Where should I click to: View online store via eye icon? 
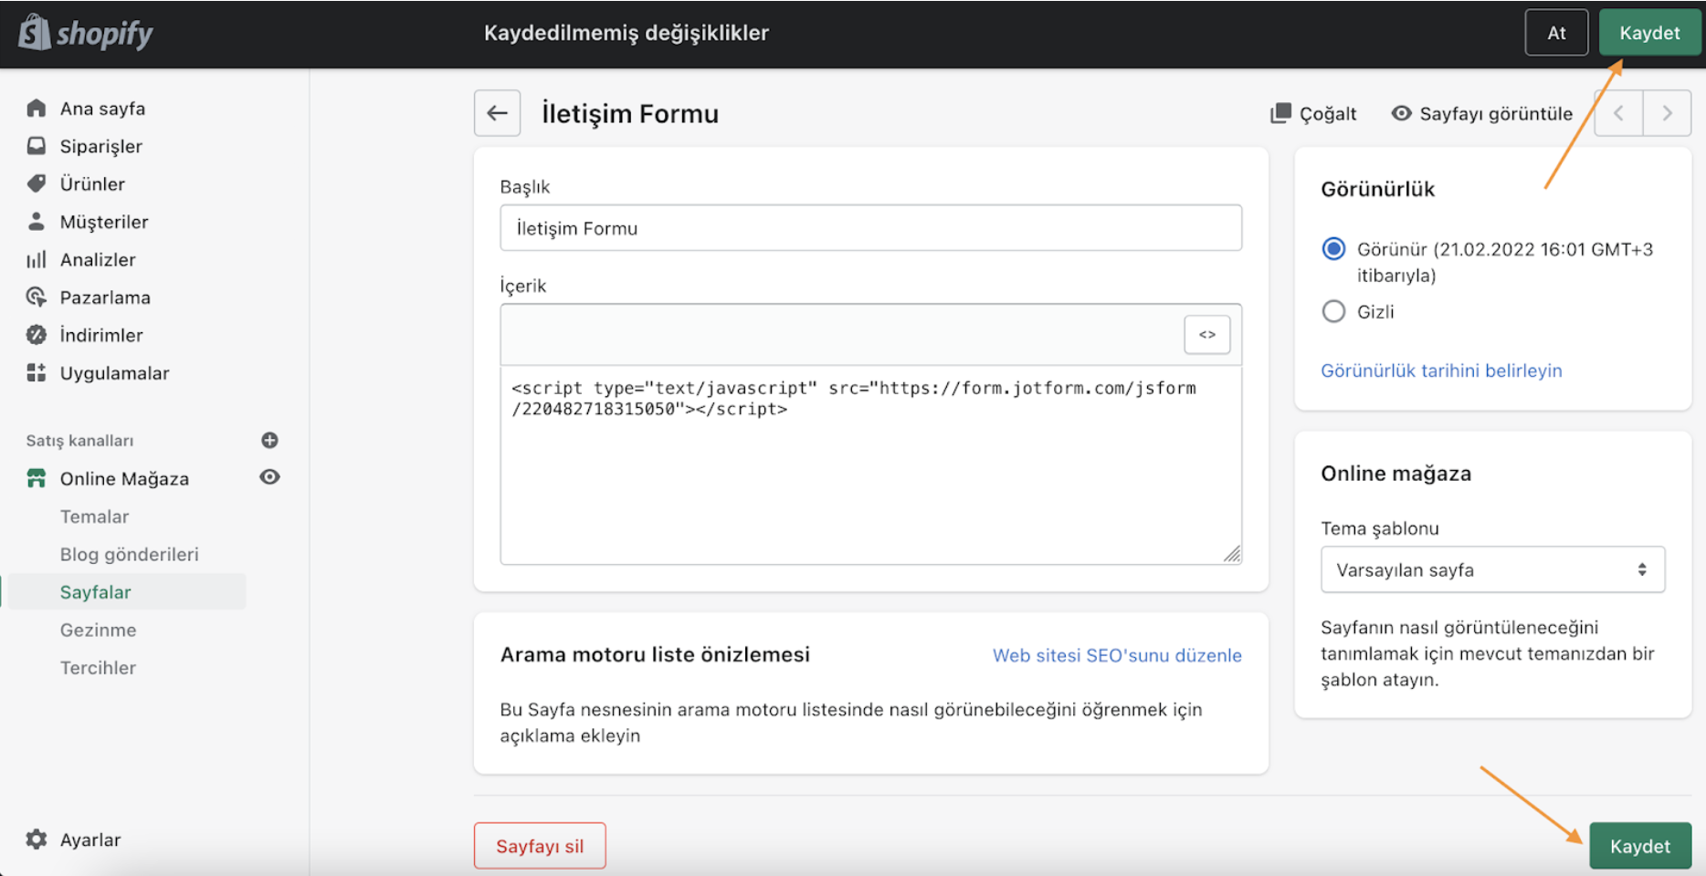pyautogui.click(x=269, y=477)
